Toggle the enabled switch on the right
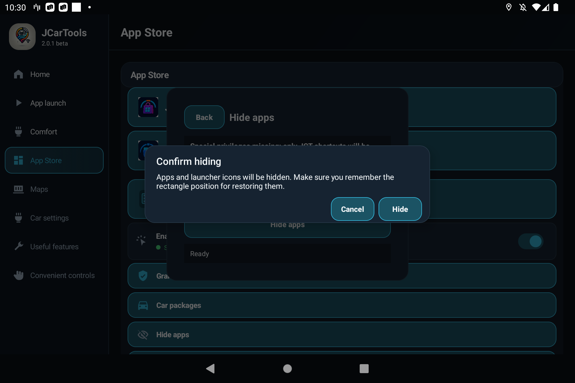 pos(531,241)
